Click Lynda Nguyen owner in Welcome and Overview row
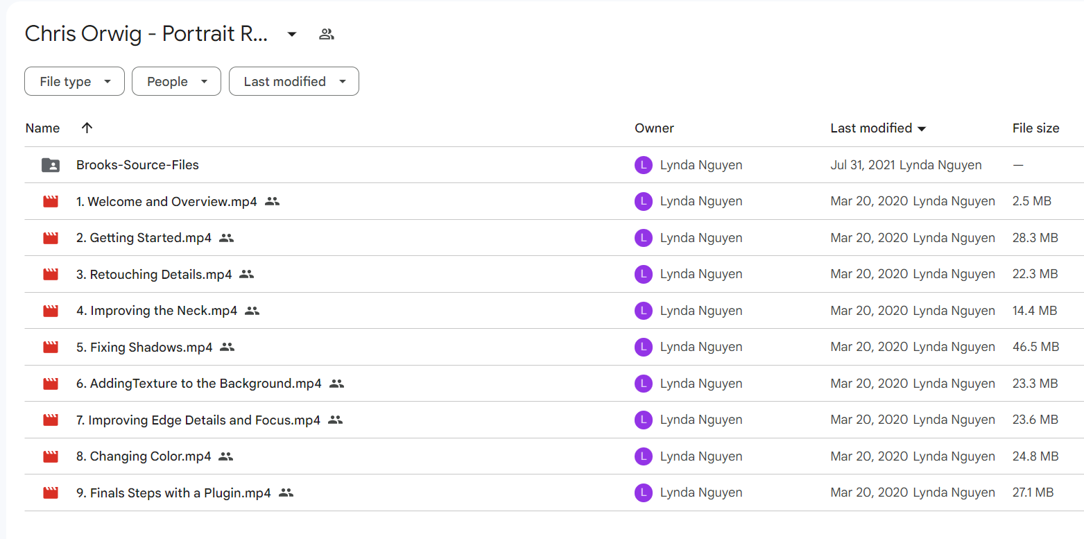The height and width of the screenshot is (539, 1084). 701,201
